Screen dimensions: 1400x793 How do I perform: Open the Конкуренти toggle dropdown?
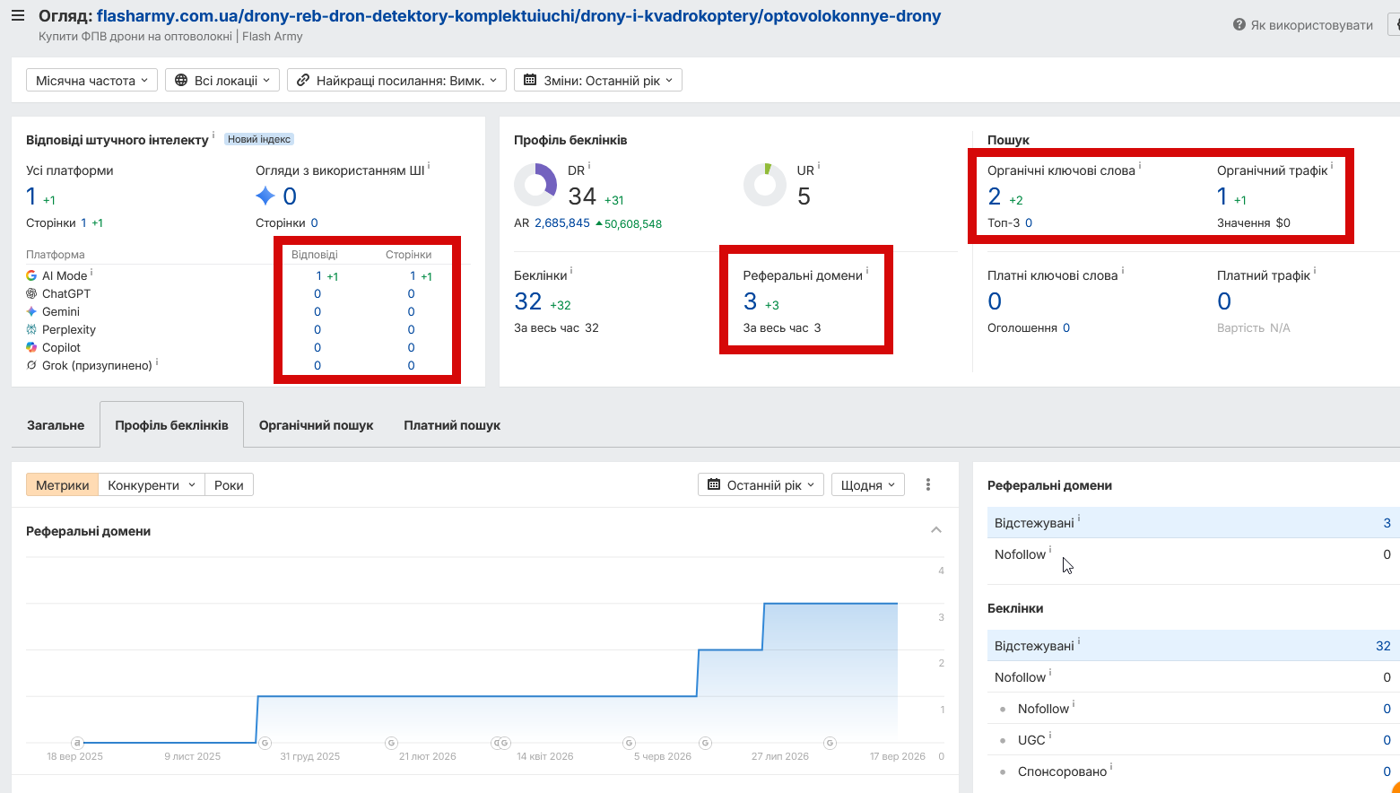tap(152, 485)
